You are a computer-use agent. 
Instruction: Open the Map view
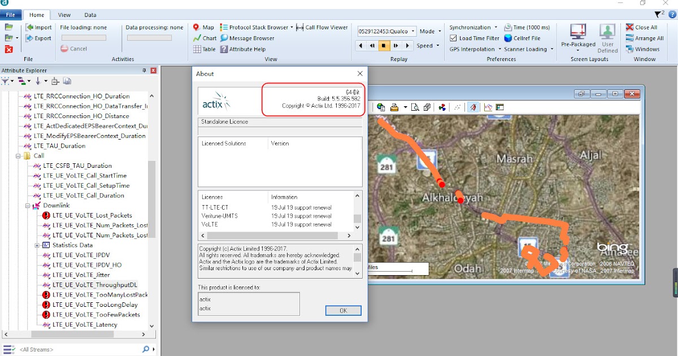tap(203, 27)
